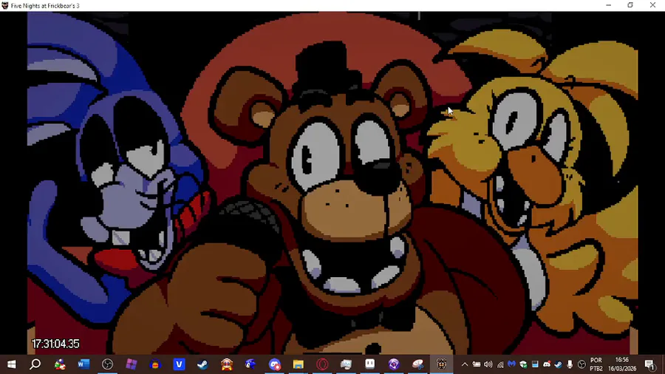
Task: Click the blue floppy disk tray icon
Action: click(x=535, y=364)
